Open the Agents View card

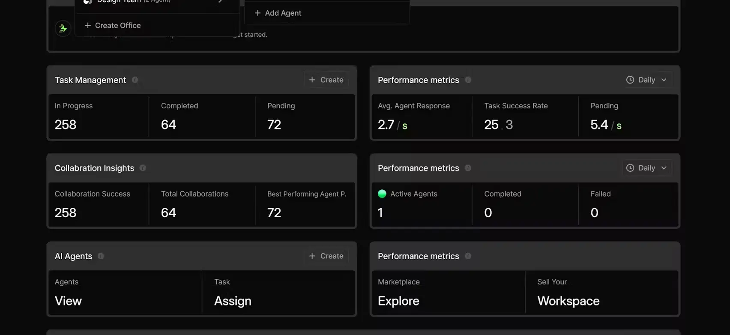pos(125,293)
